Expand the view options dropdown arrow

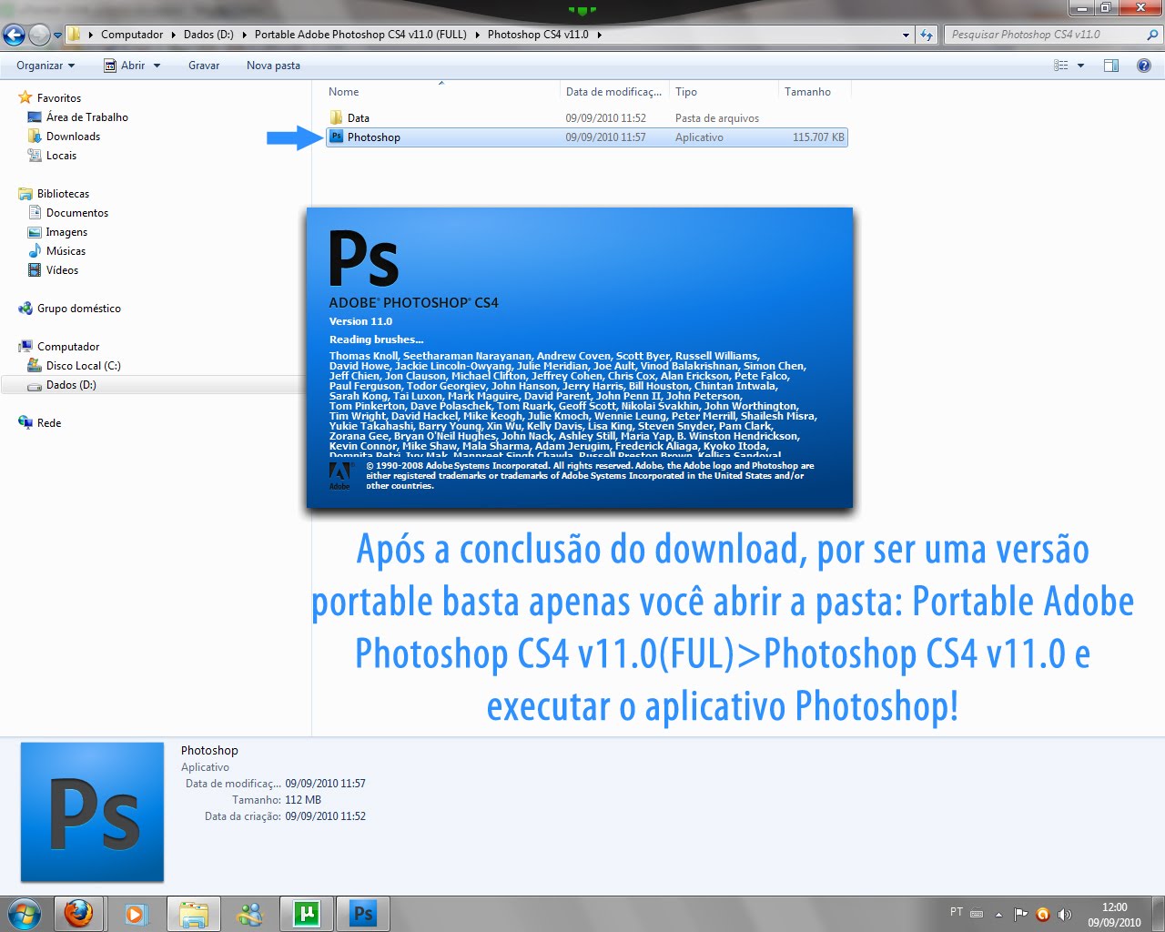coord(1081,66)
